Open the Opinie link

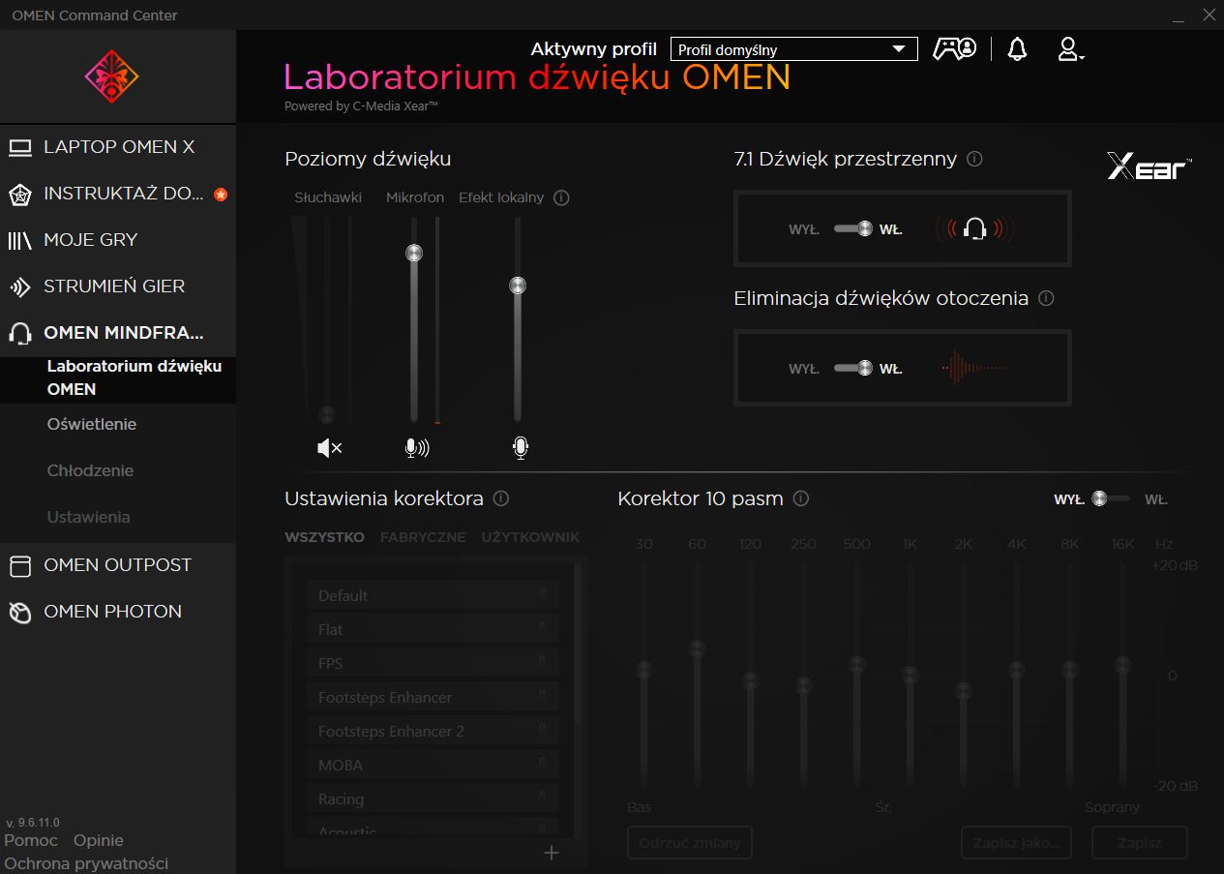pyautogui.click(x=99, y=840)
